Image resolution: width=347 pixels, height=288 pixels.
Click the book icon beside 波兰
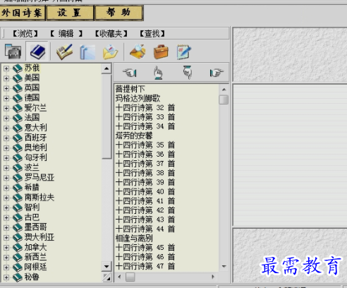pos(18,168)
